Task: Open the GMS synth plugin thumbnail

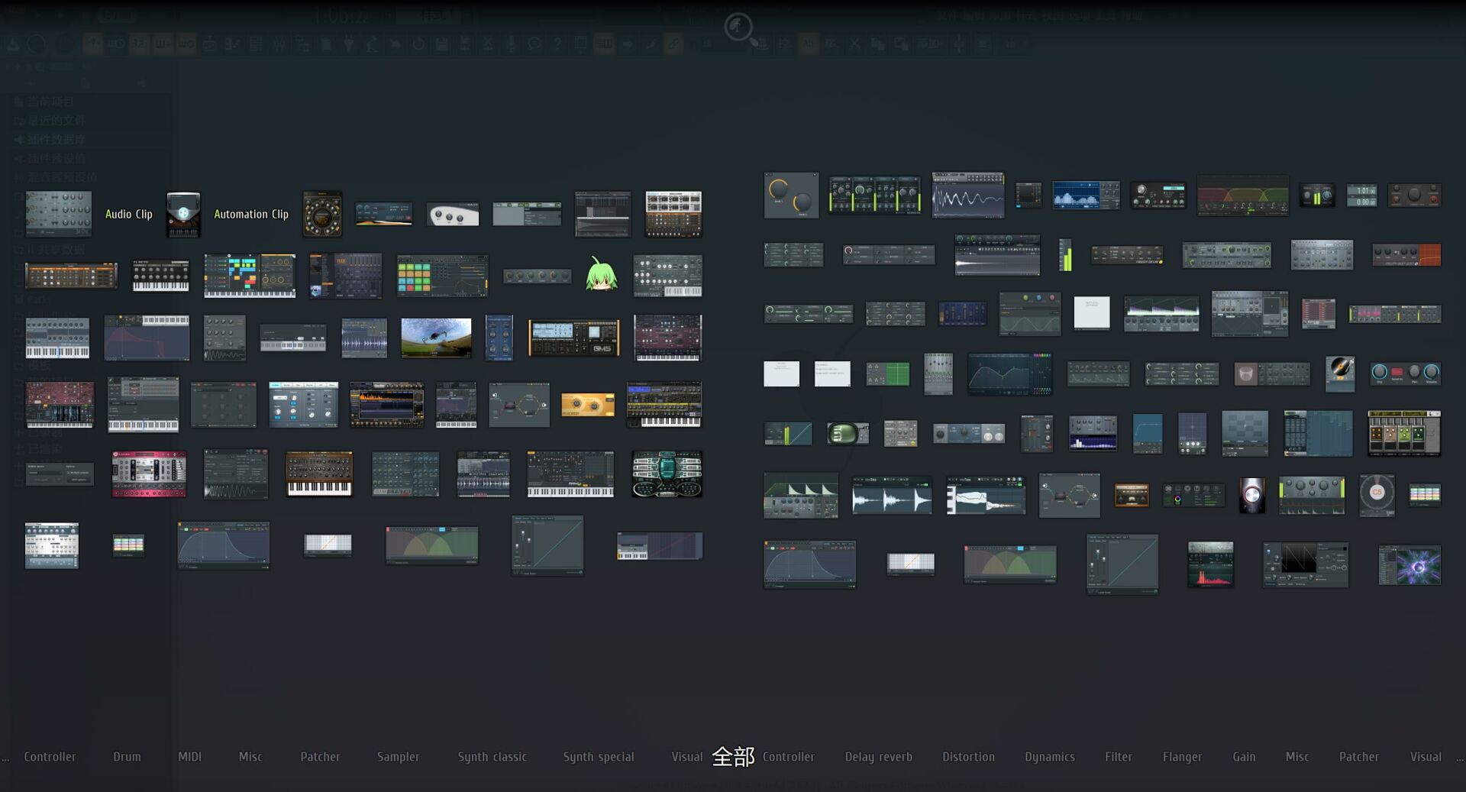Action: coord(573,338)
